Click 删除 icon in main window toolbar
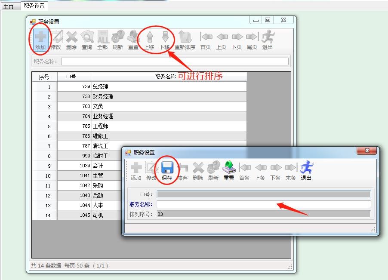This screenshot has width=388, height=280. pyautogui.click(x=71, y=40)
